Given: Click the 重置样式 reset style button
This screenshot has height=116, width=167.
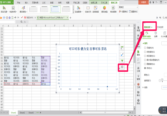Looking at the screenshot, I should point(133,12).
